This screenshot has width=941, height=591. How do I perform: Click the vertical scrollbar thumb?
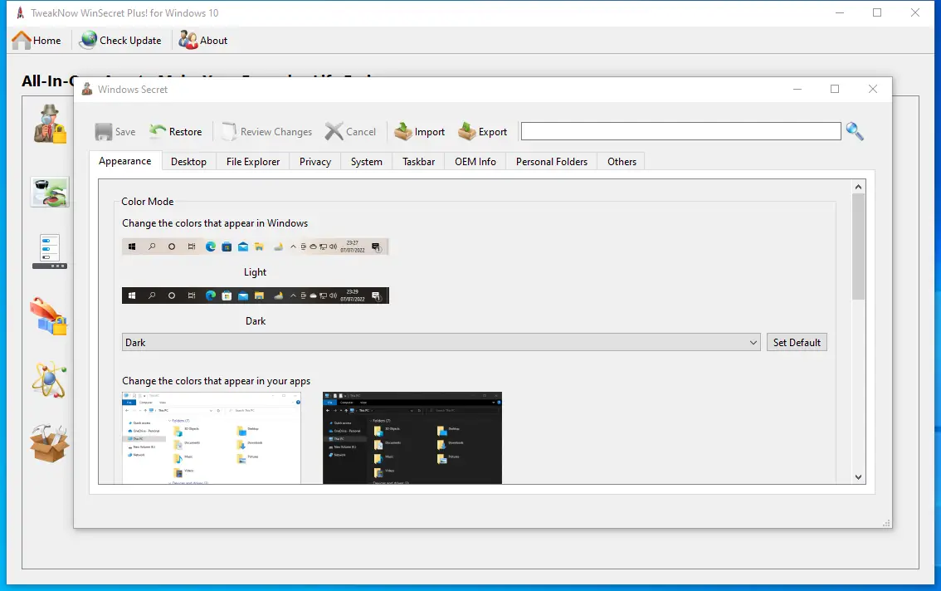(x=858, y=247)
